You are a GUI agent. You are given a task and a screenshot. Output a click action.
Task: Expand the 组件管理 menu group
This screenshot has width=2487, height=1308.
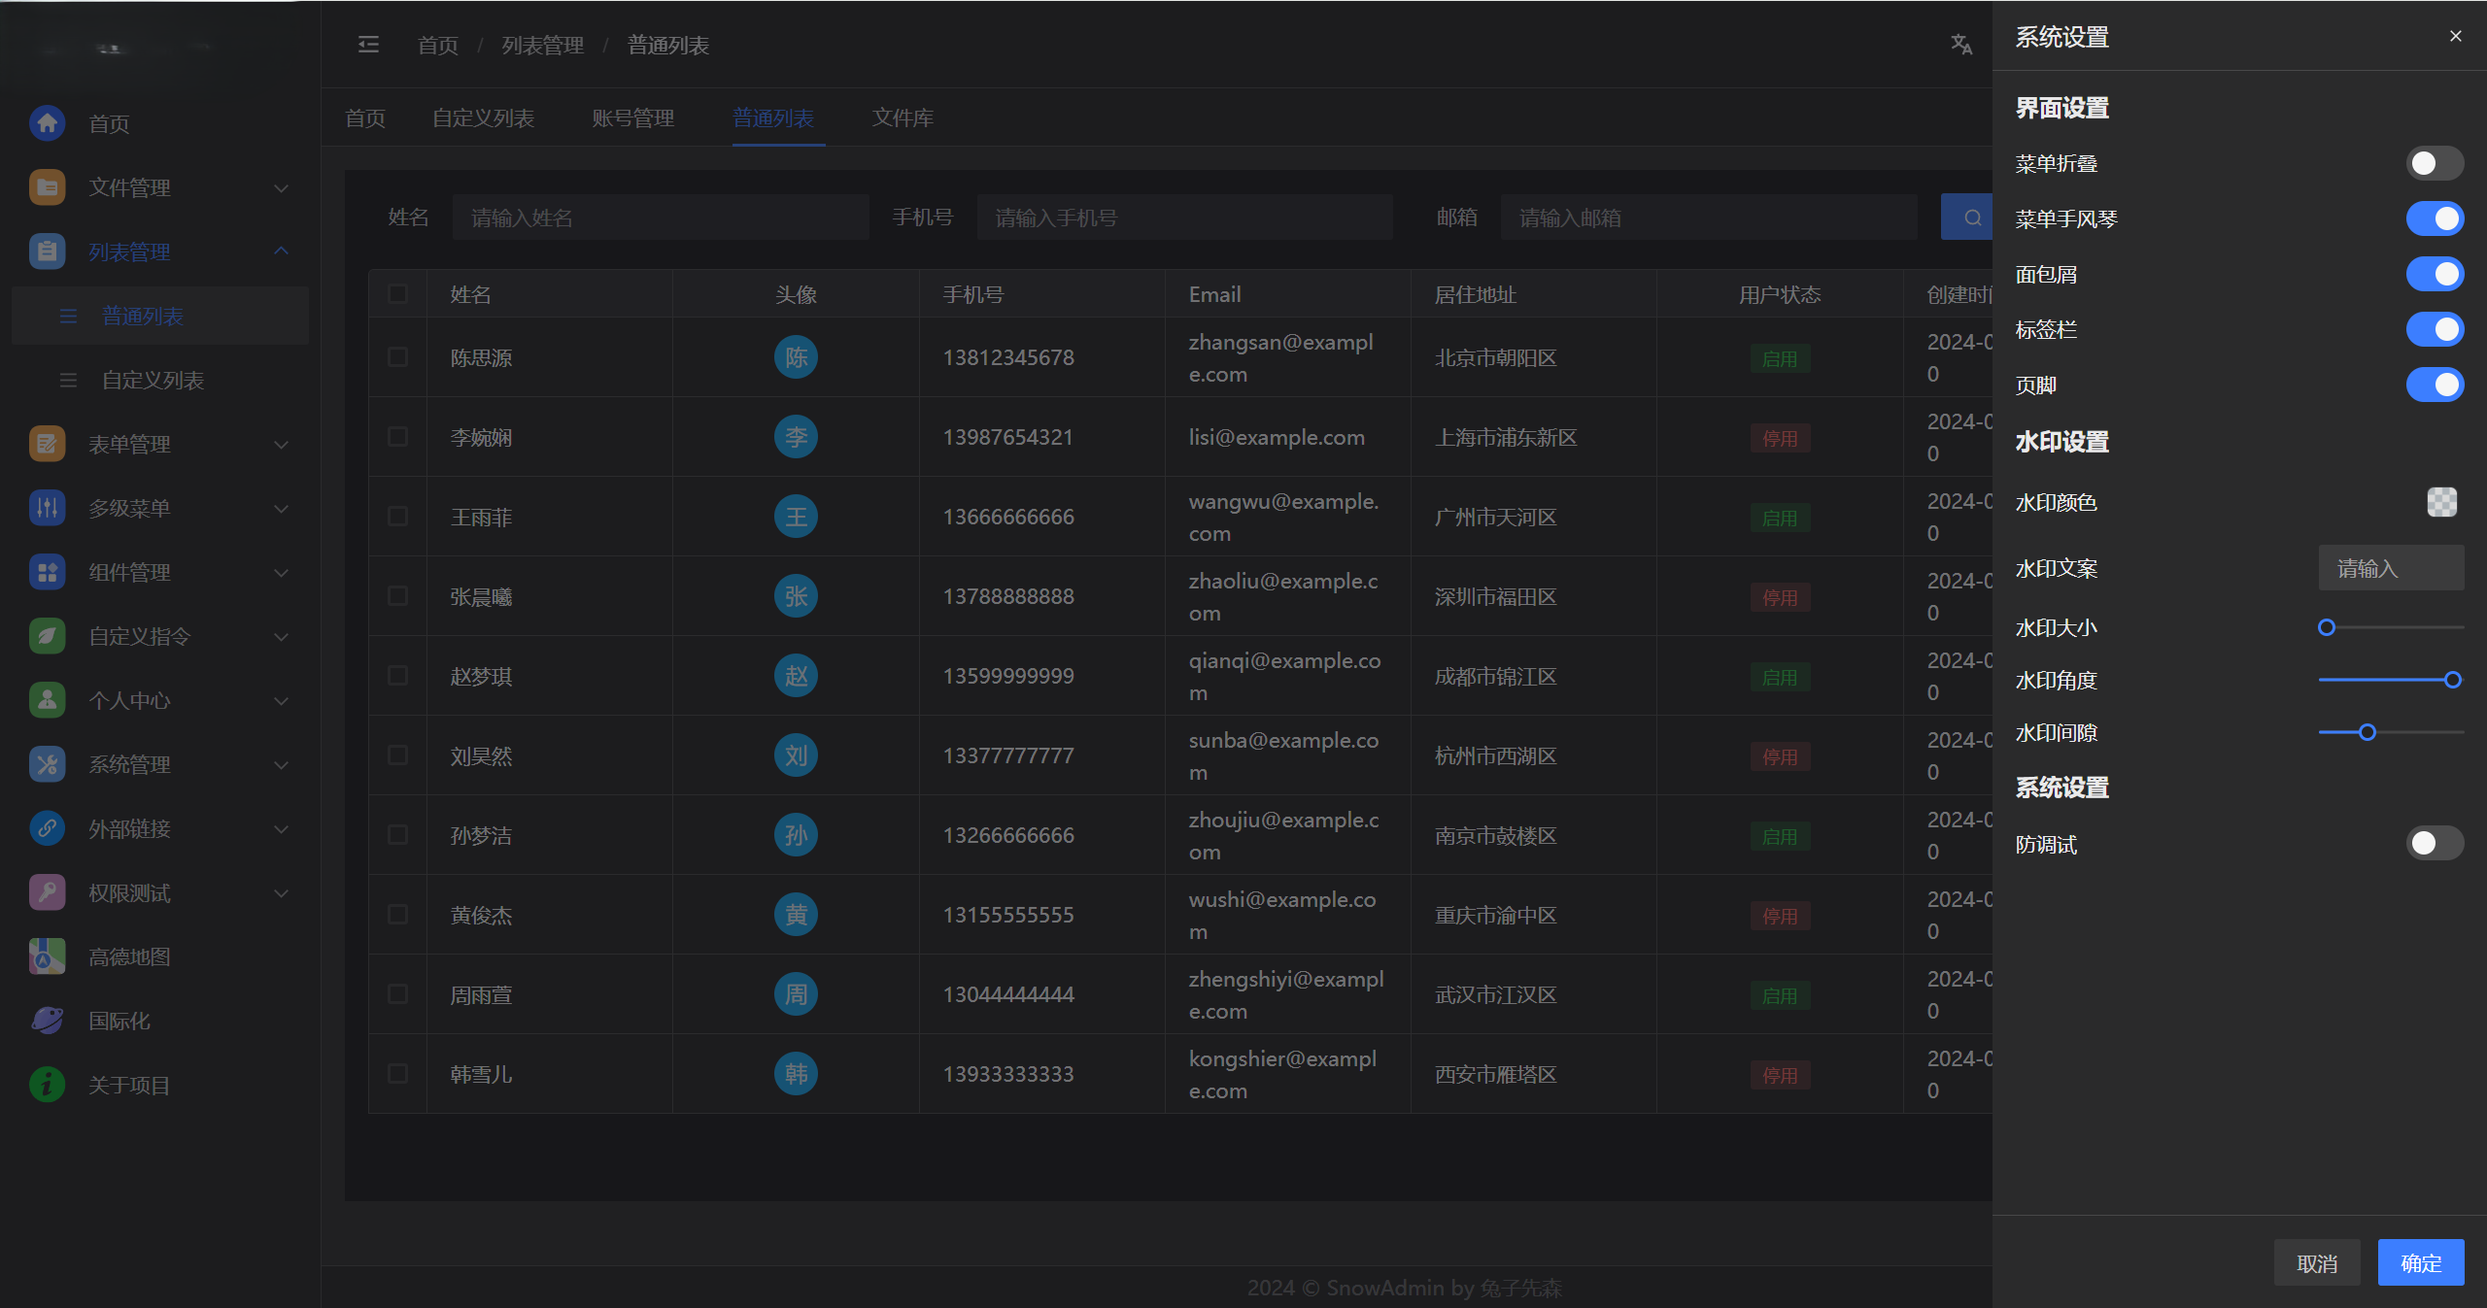[x=281, y=572]
